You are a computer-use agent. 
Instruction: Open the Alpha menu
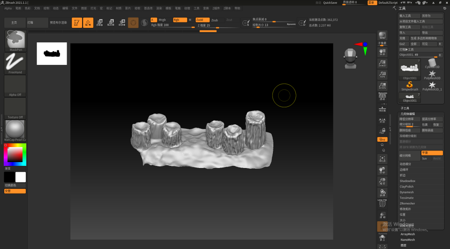point(8,8)
